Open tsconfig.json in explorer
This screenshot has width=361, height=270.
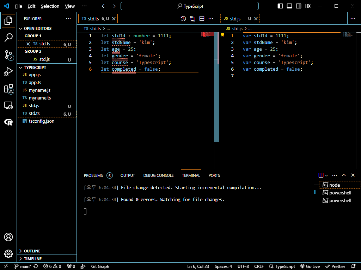[47, 121]
